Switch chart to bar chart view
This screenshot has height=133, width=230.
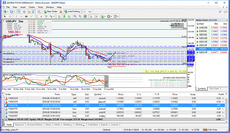coord(59,16)
